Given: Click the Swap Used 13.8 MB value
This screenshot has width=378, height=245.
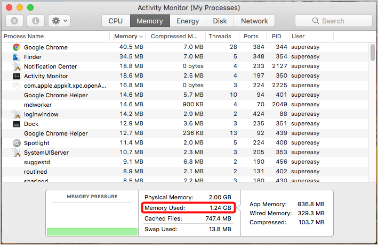Looking at the screenshot, I should (x=220, y=229).
